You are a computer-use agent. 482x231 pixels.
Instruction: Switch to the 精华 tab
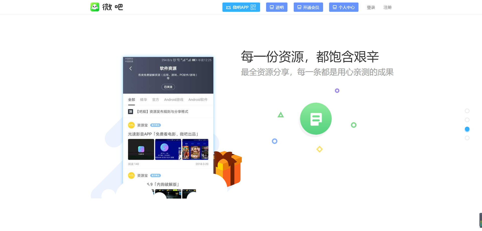[x=144, y=100]
